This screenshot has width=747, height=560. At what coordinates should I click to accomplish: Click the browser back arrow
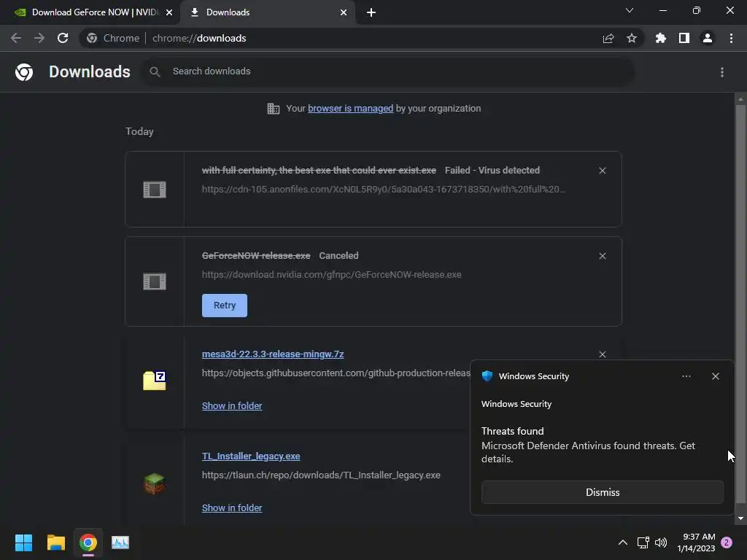[16, 38]
